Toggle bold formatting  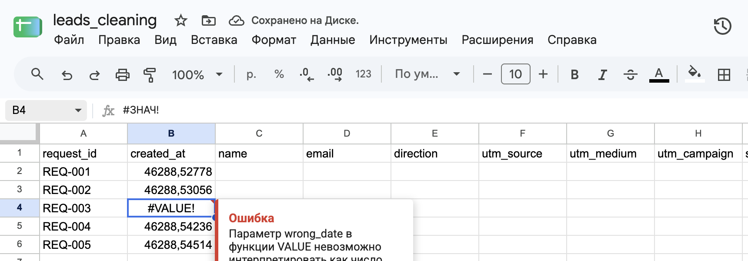point(574,75)
